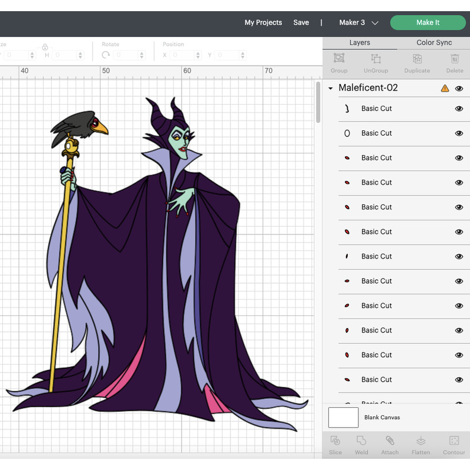Image resolution: width=470 pixels, height=470 pixels.
Task: Click the Blank Canvas color swatch
Action: 343,417
